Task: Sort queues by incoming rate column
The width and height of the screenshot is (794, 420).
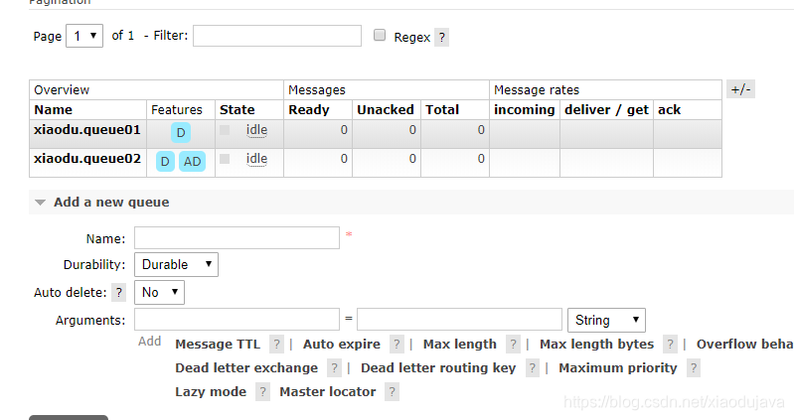Action: click(x=524, y=110)
